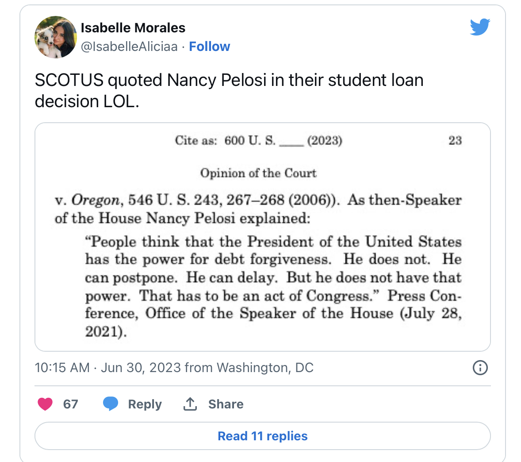Click the blue Twitter bird logo
This screenshot has height=462, width=521.
pos(480,27)
